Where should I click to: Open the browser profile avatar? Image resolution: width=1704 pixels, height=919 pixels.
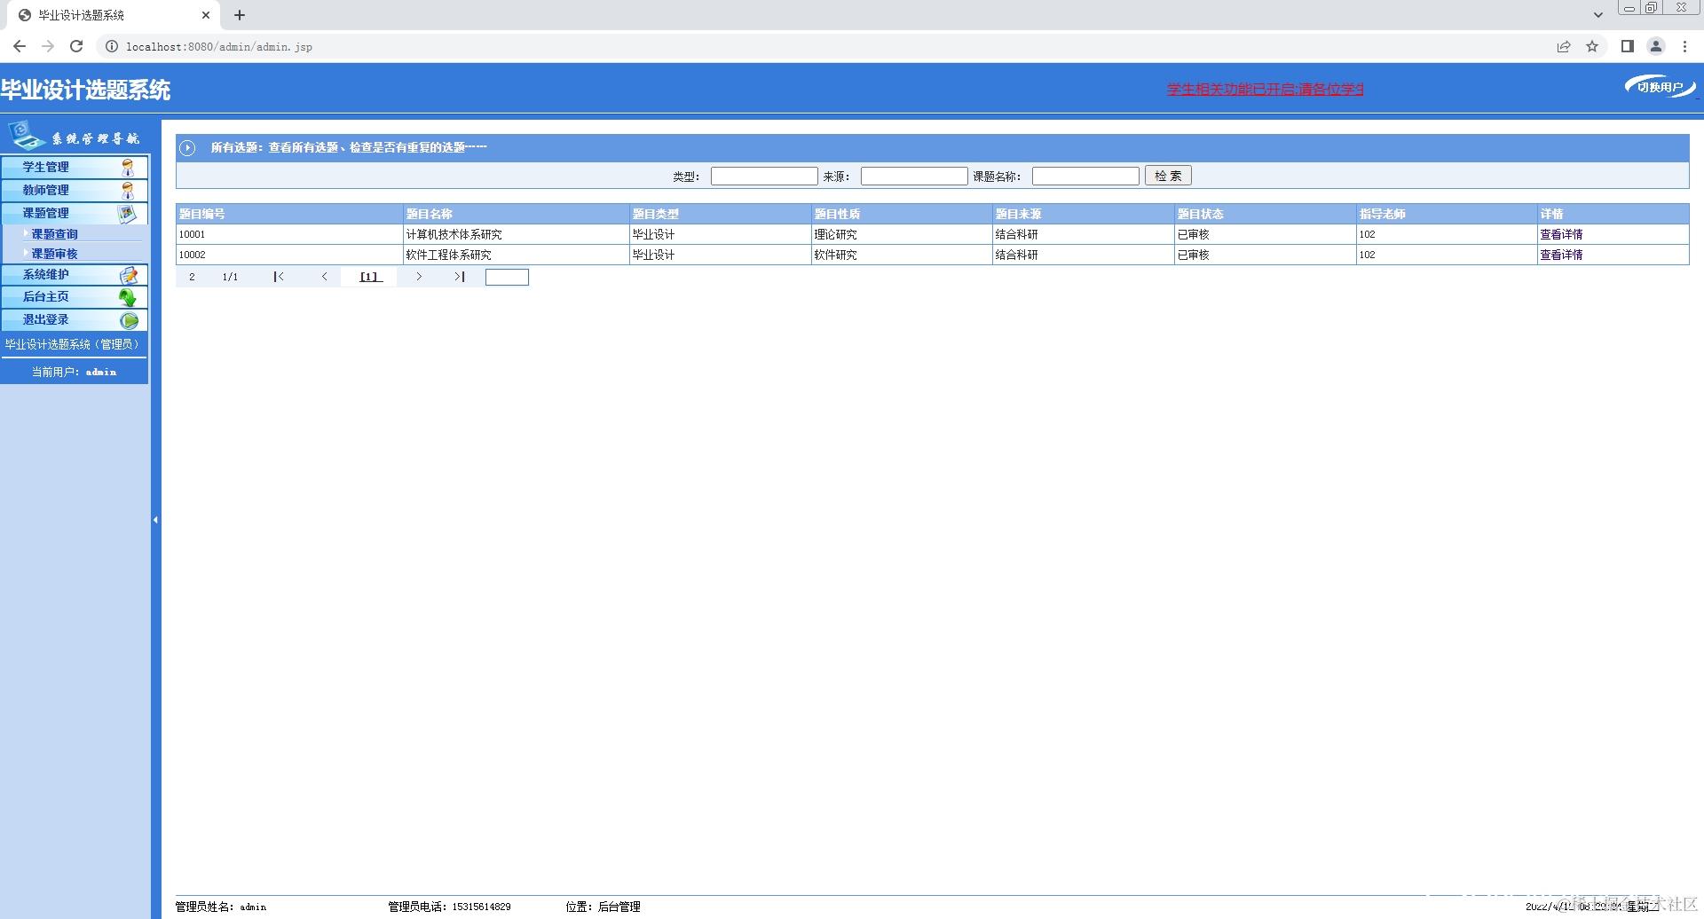(x=1656, y=46)
